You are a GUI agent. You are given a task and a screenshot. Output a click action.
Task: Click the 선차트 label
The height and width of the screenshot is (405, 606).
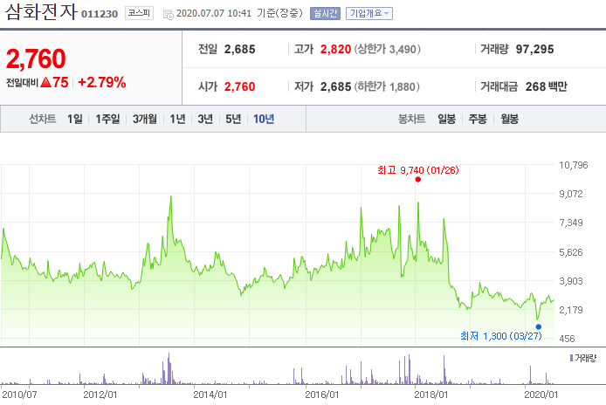tap(43, 119)
